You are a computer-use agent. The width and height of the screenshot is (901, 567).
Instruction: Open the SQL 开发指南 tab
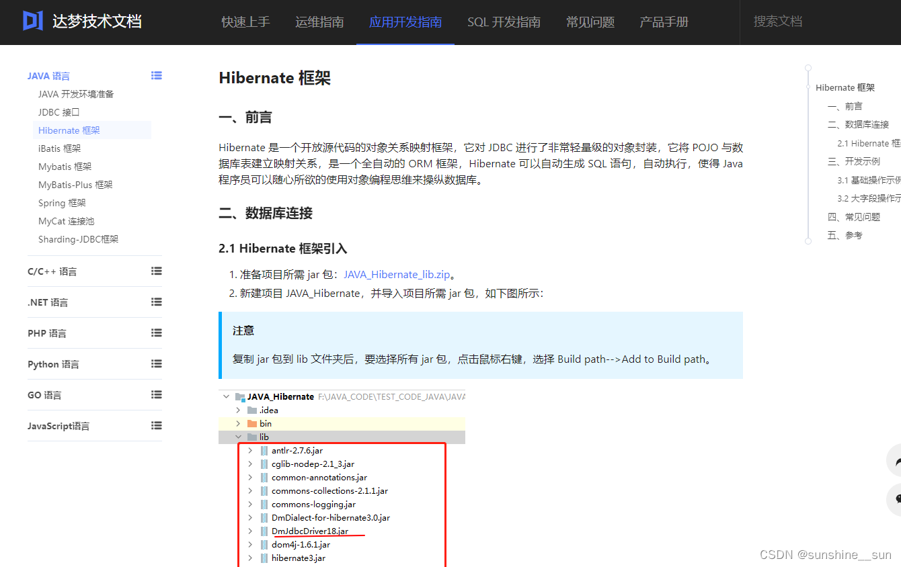504,22
